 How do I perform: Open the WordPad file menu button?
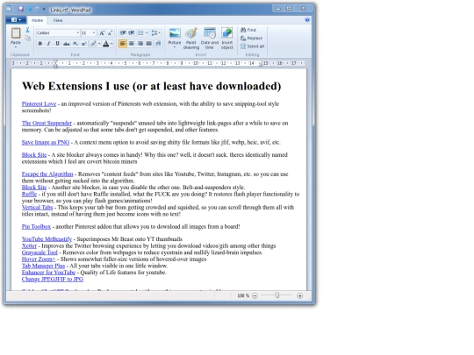(16, 20)
